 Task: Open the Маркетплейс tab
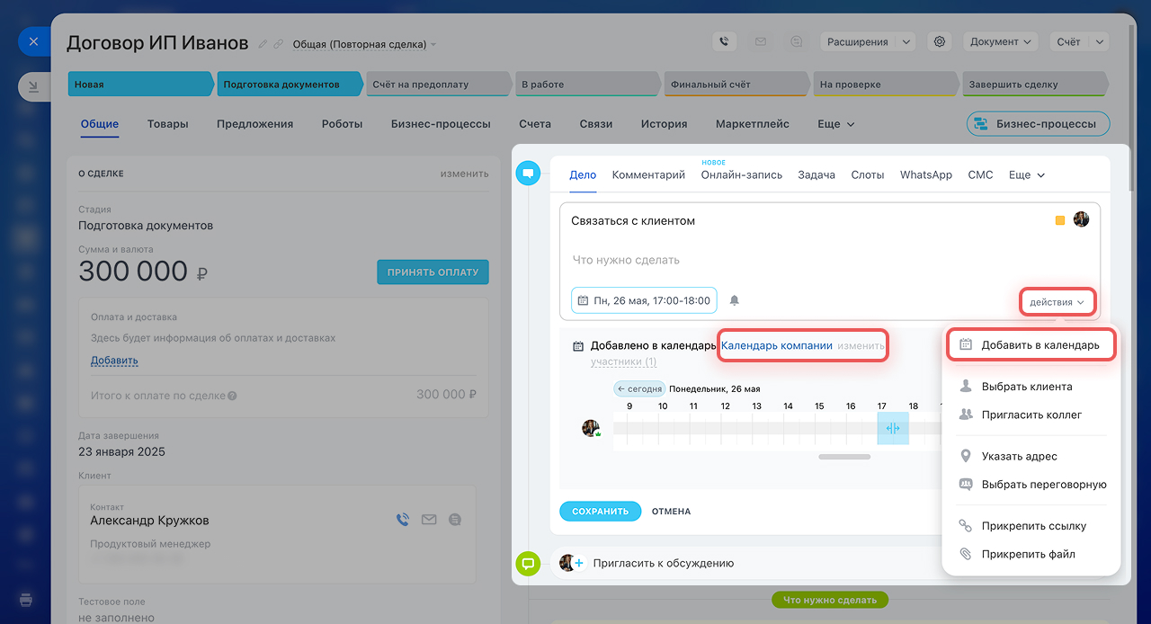[x=752, y=124]
